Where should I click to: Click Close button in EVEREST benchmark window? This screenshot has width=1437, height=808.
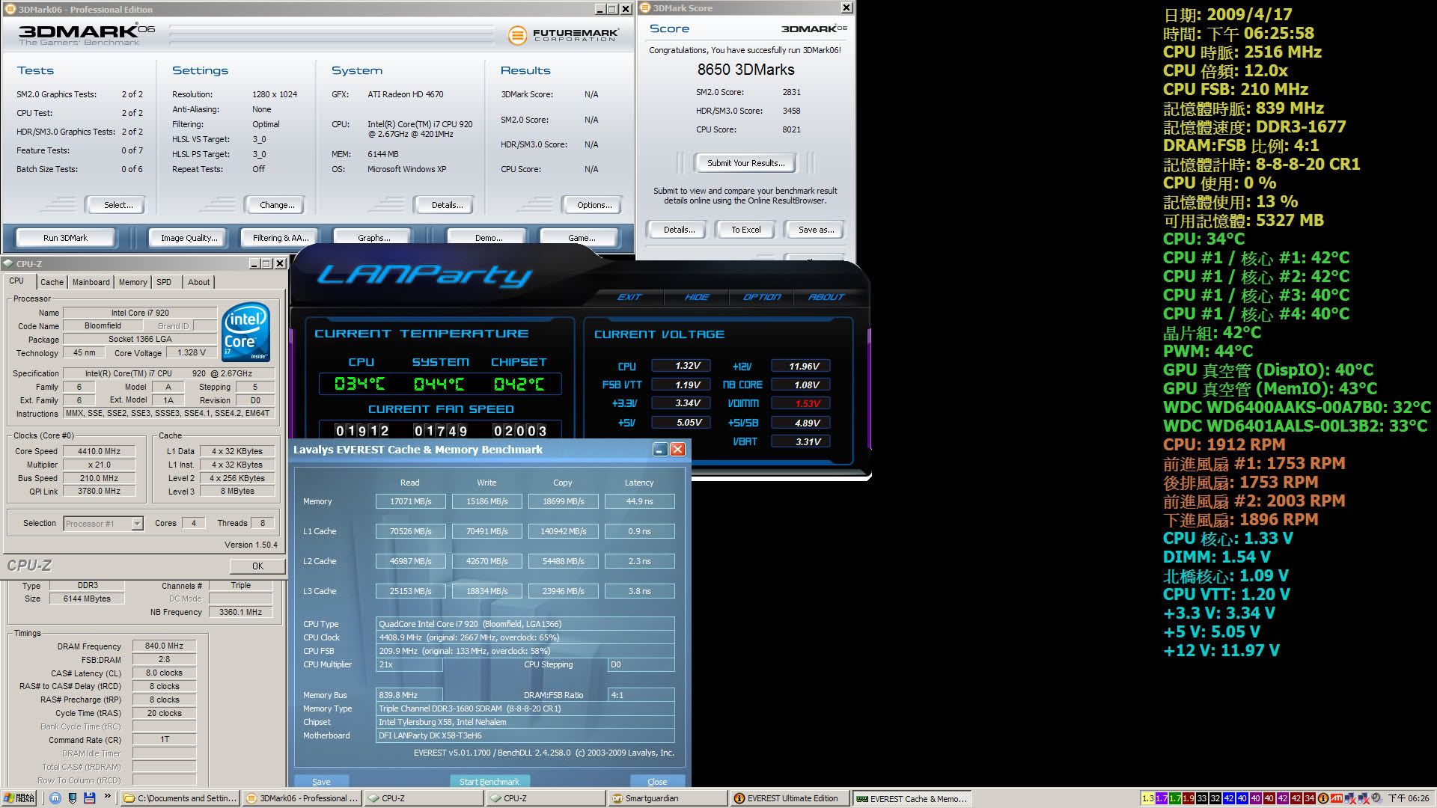657,782
